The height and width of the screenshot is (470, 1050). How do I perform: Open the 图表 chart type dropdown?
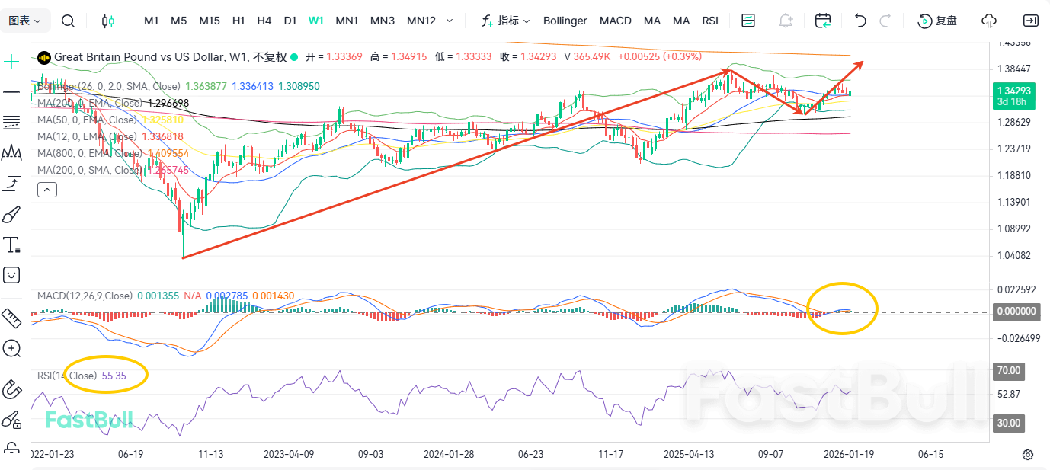click(x=24, y=21)
